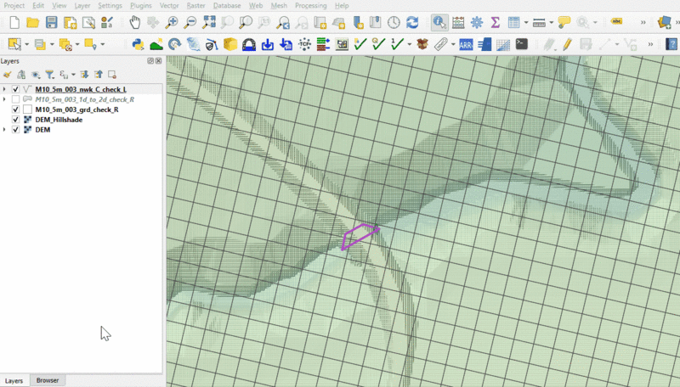Screen dimensions: 680x387
Task: Toggle DEM_Hillshade layer visibility checkbox
Action: 16,120
